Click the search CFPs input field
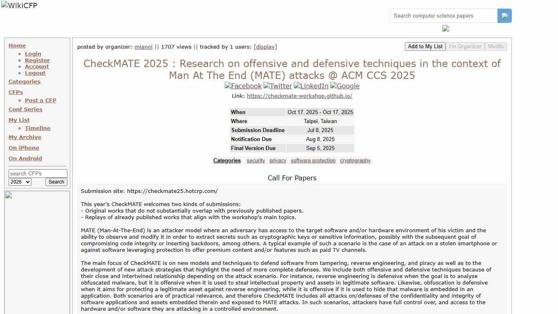Image resolution: width=558 pixels, height=314 pixels. [x=38, y=173]
